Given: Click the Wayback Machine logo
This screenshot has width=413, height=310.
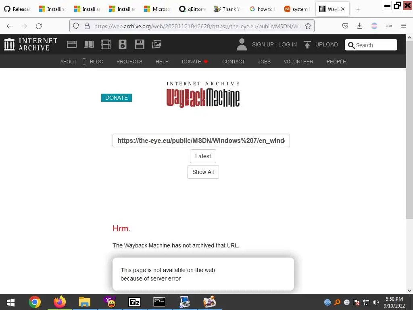Looking at the screenshot, I should click(x=203, y=94).
